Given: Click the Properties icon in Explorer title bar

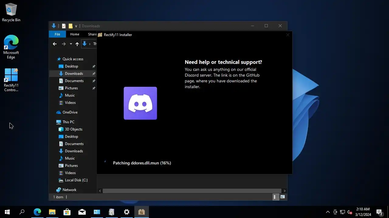Looking at the screenshot, I should coord(64,26).
